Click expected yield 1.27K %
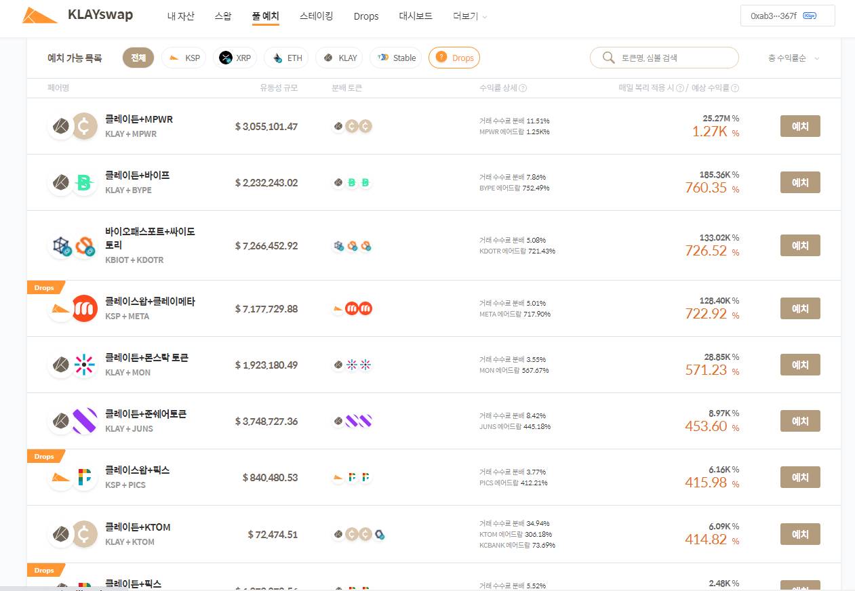 pos(715,131)
